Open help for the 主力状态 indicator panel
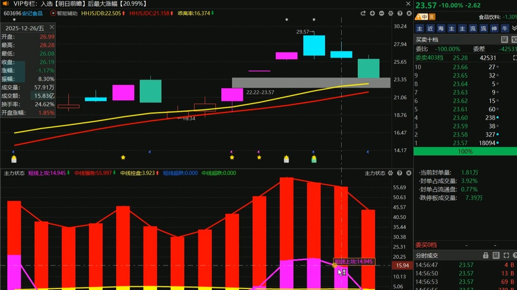 [400, 173]
